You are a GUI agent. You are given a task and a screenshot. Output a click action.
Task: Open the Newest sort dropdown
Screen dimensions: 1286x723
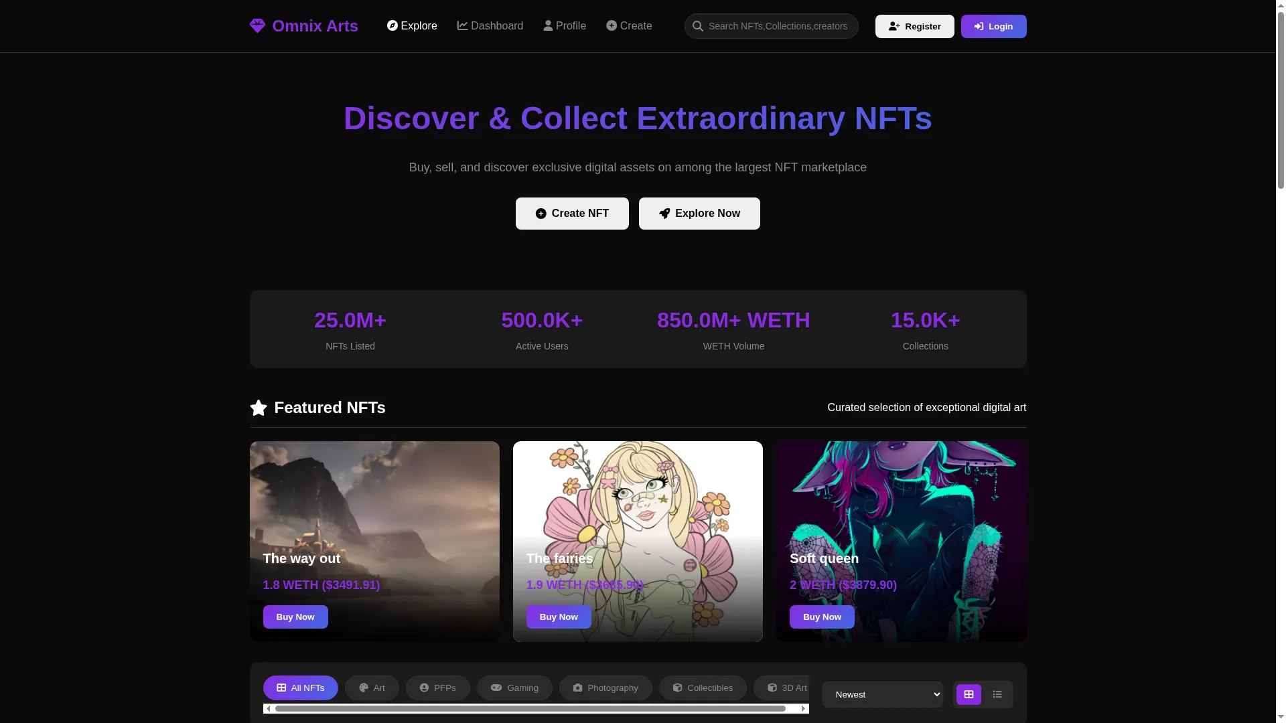pyautogui.click(x=882, y=694)
